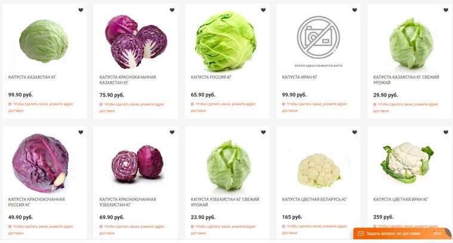This screenshot has width=453, height=243.
Task: Favorite Капуста Краснокочанная Узбекистан heart icon
Action: (172, 132)
